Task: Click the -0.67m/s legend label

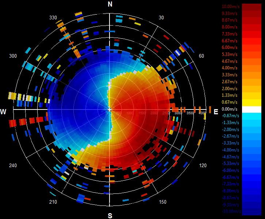Action: (x=230, y=116)
